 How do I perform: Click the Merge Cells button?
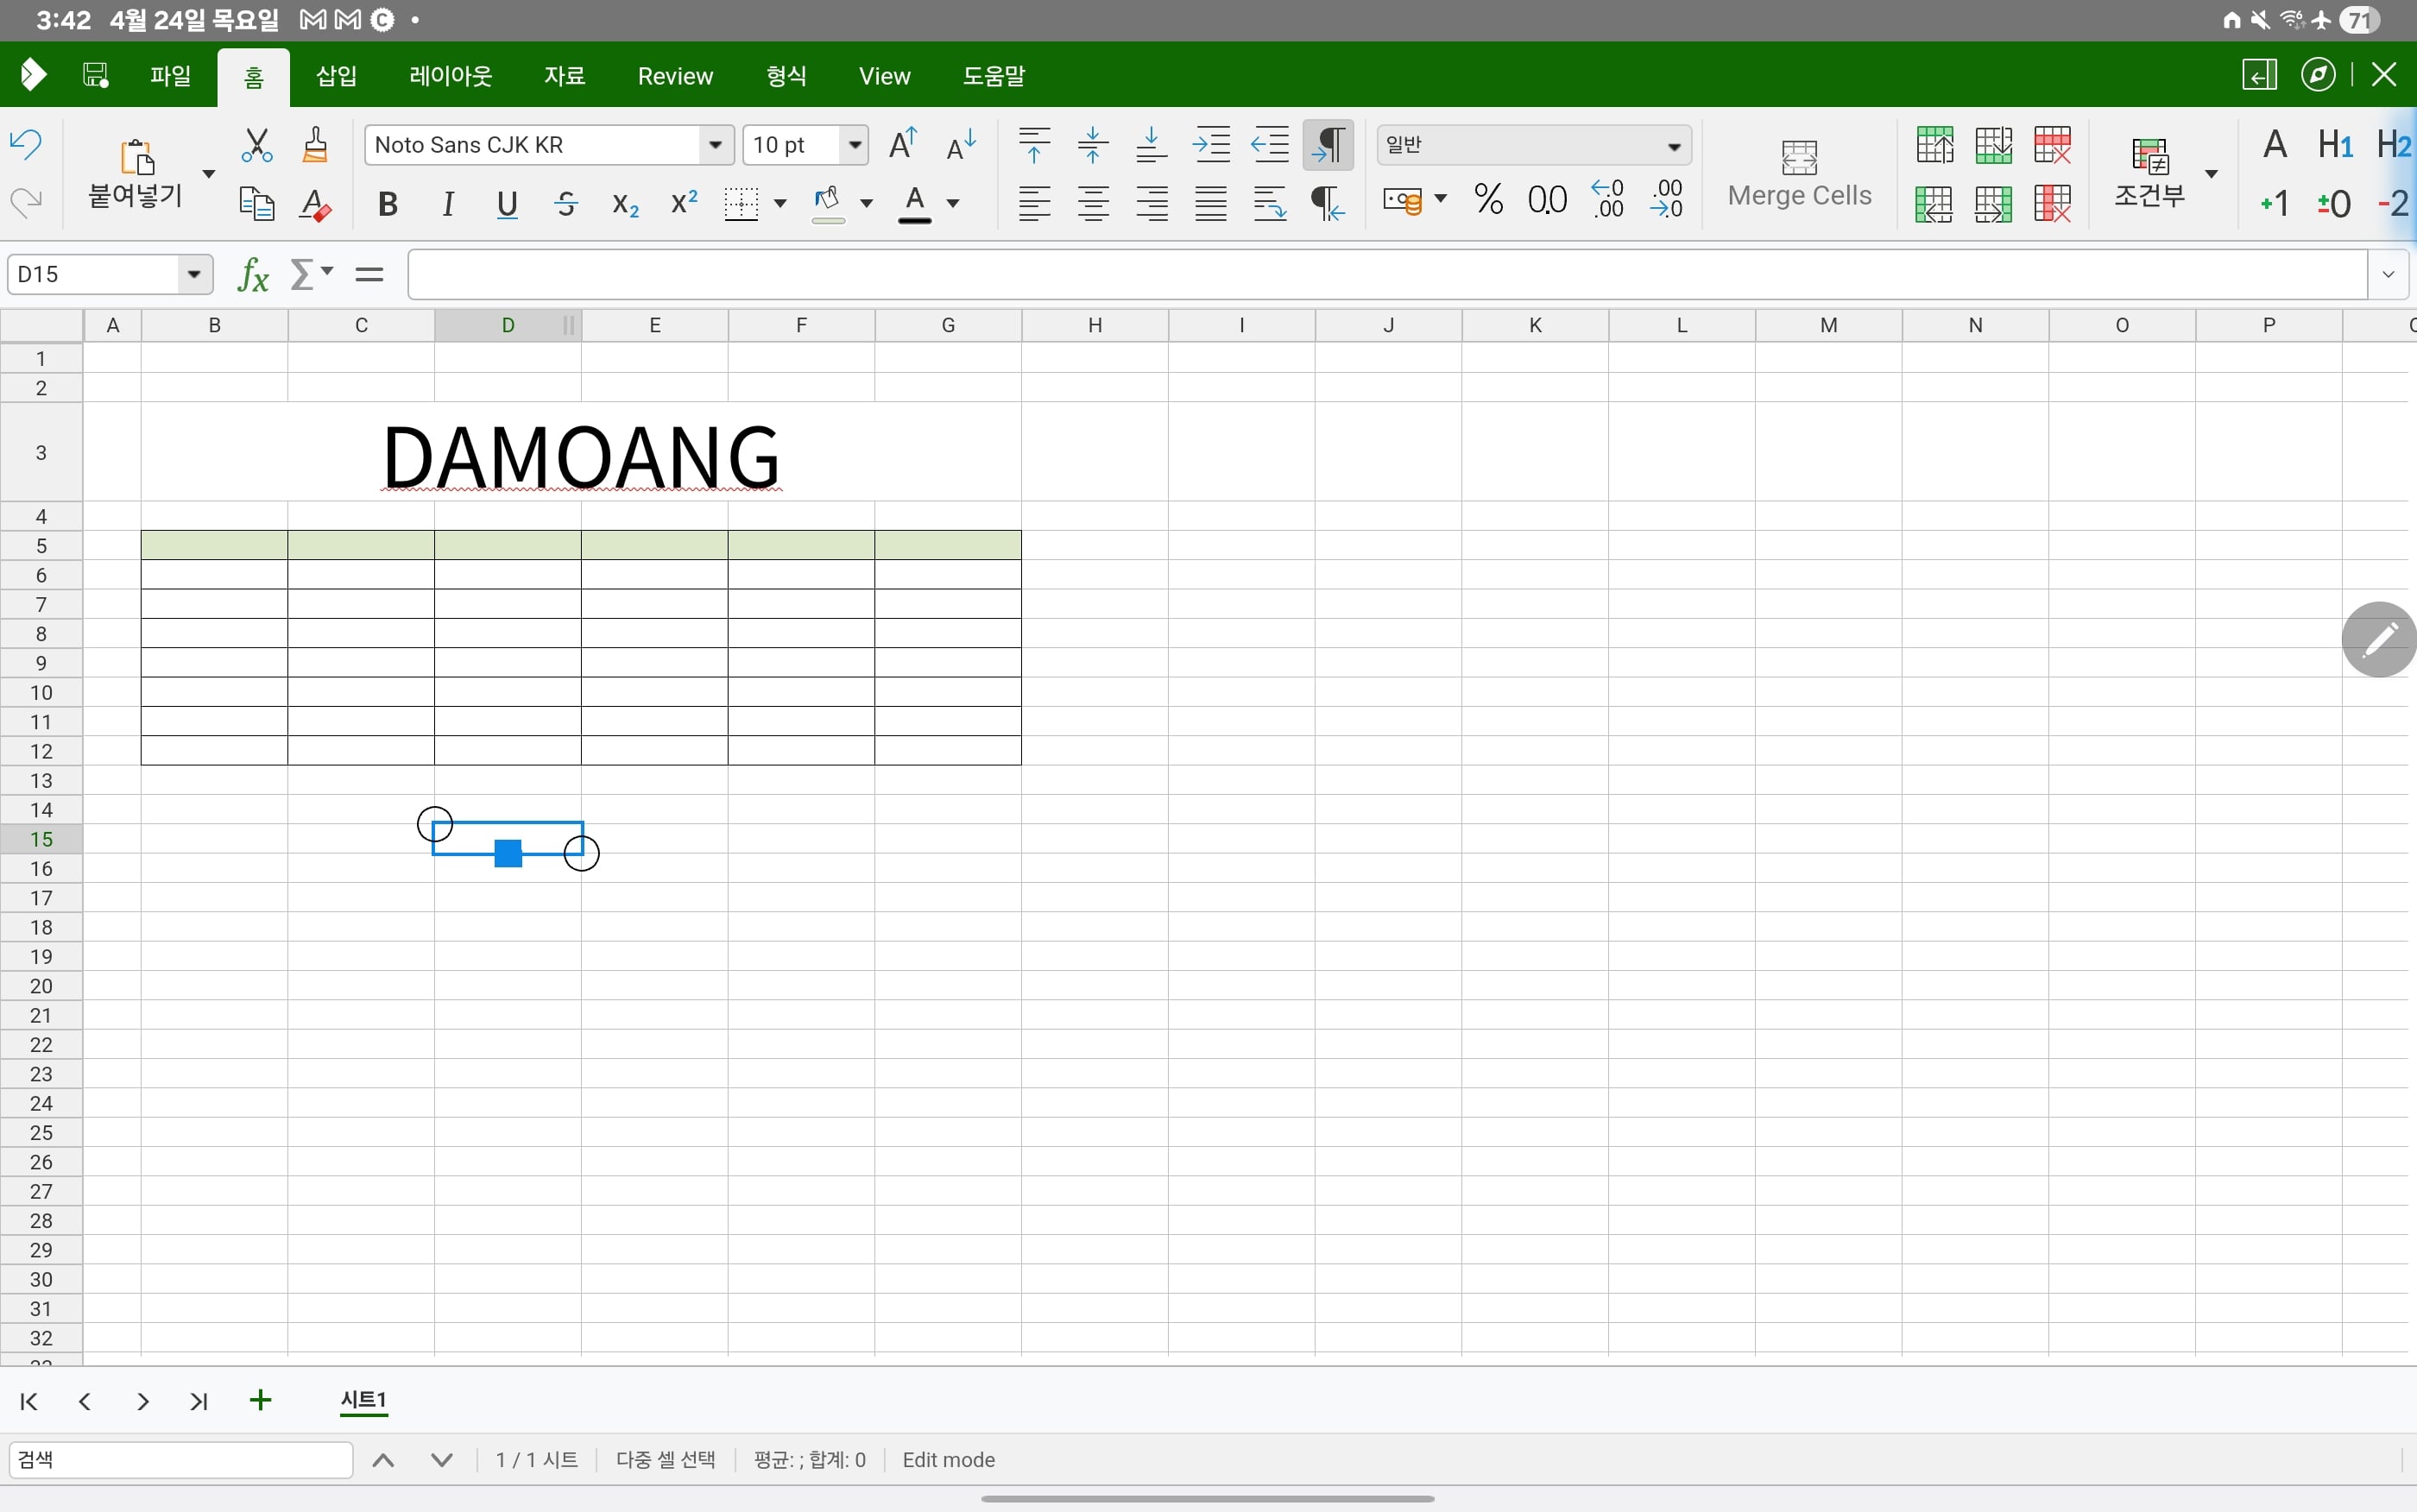(x=1799, y=174)
